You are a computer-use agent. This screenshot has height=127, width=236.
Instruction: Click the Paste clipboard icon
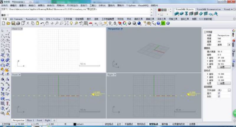coord(37,23)
